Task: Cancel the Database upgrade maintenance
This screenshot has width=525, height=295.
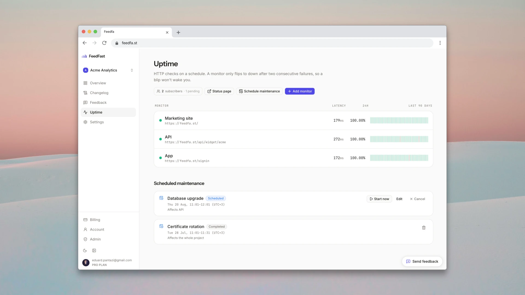Action: click(417, 199)
